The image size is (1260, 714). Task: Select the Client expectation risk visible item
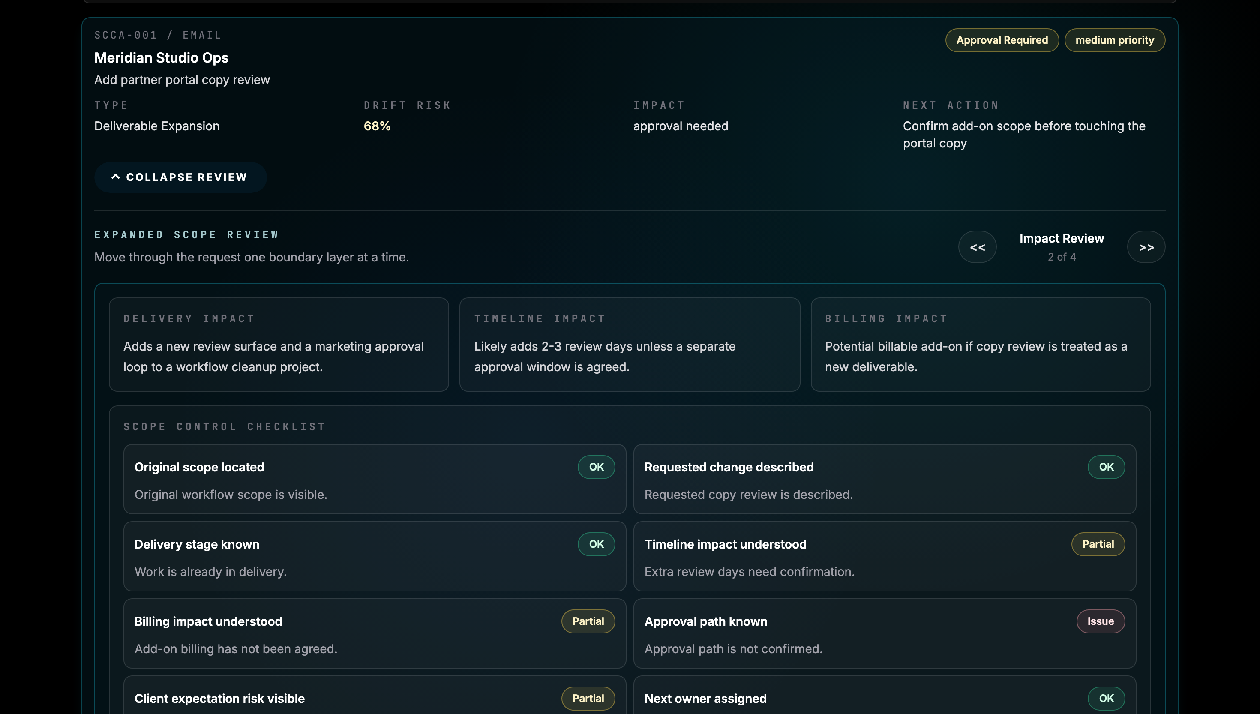pos(375,695)
